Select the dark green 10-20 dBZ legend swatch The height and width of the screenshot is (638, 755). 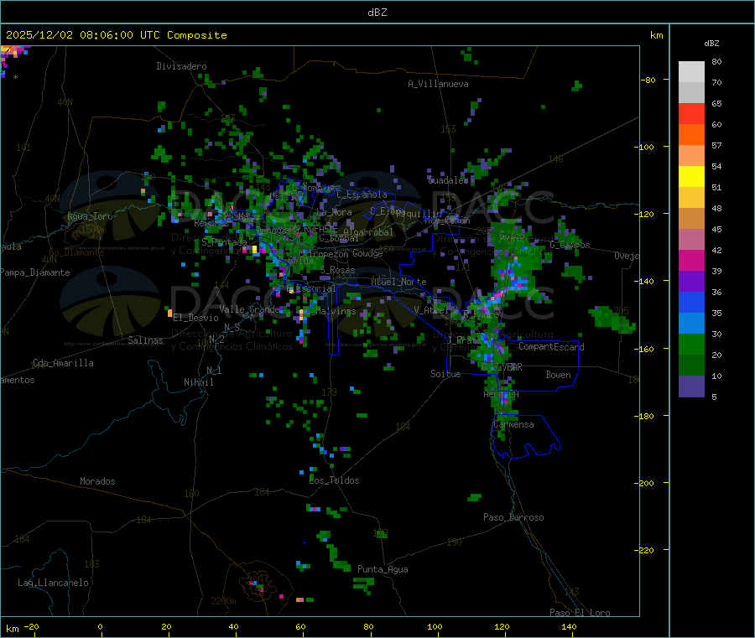pos(691,366)
